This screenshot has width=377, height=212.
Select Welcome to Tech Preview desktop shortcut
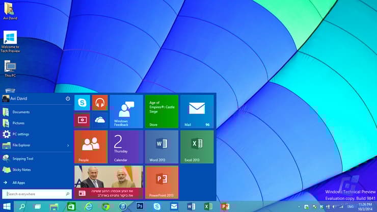[x=10, y=41]
